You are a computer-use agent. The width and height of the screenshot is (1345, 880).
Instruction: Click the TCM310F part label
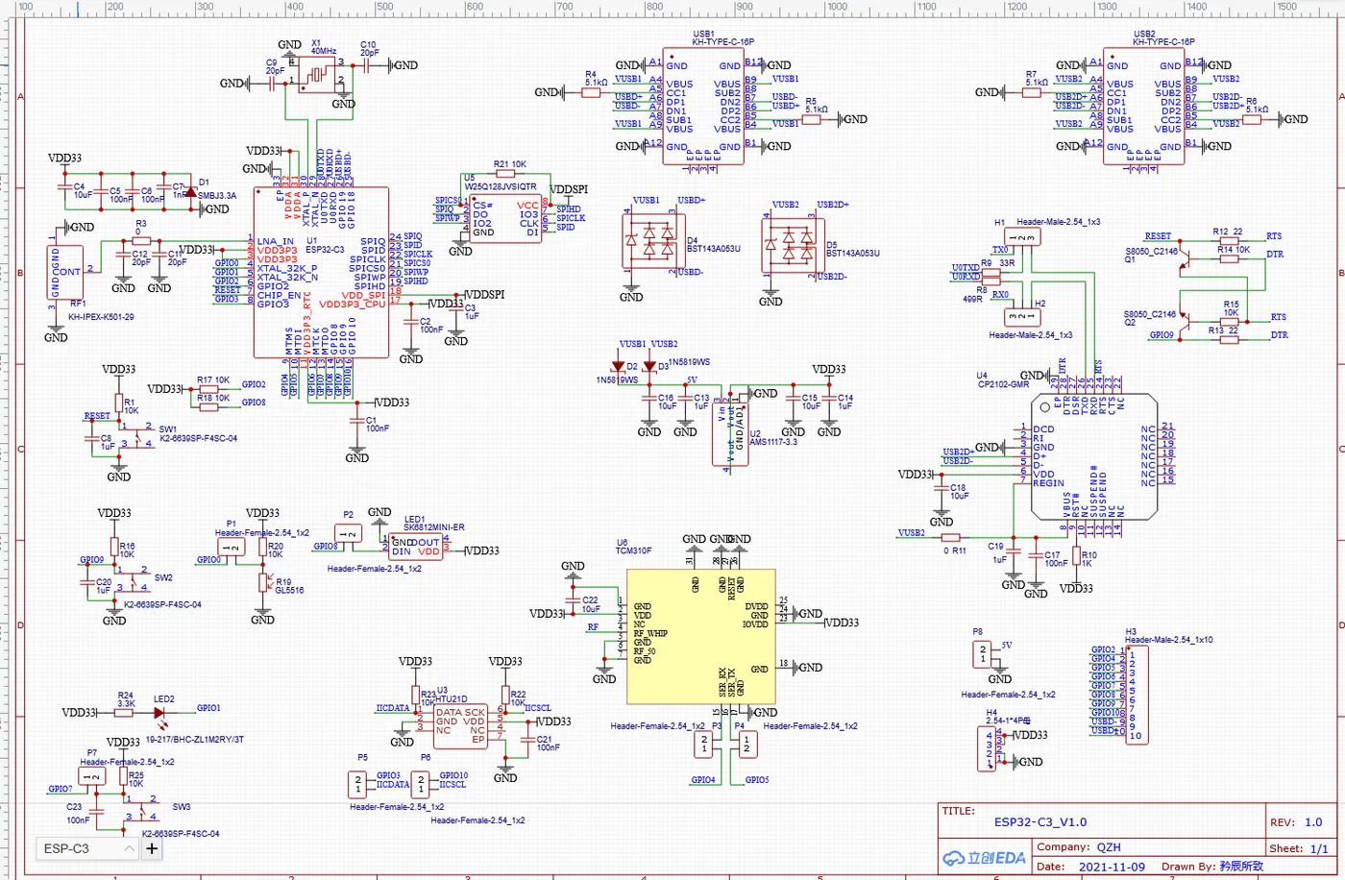[x=634, y=551]
